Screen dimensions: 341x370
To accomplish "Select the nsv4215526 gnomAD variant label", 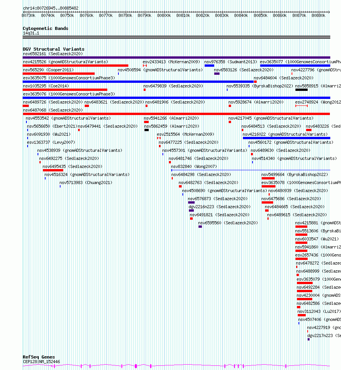I will pyautogui.click(x=66, y=62).
